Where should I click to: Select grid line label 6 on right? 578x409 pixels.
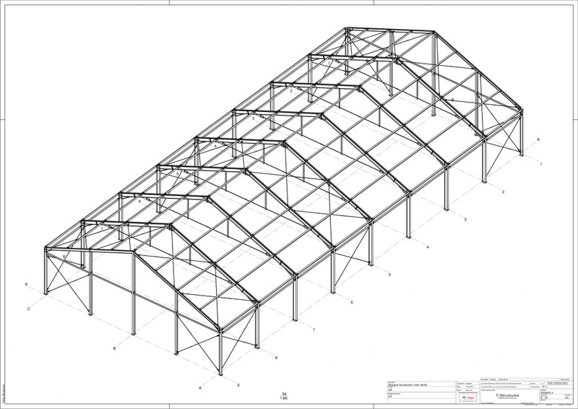tap(352, 303)
